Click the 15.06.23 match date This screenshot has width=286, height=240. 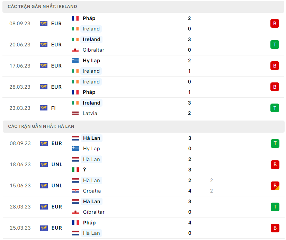tap(20, 186)
